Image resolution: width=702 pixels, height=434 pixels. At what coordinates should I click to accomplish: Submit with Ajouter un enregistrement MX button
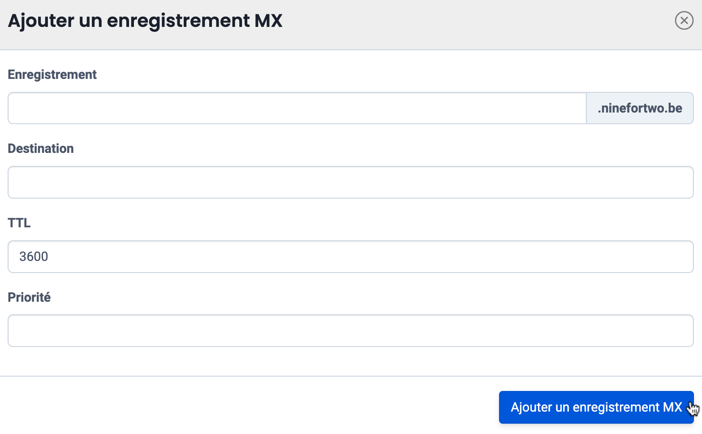[x=596, y=407]
